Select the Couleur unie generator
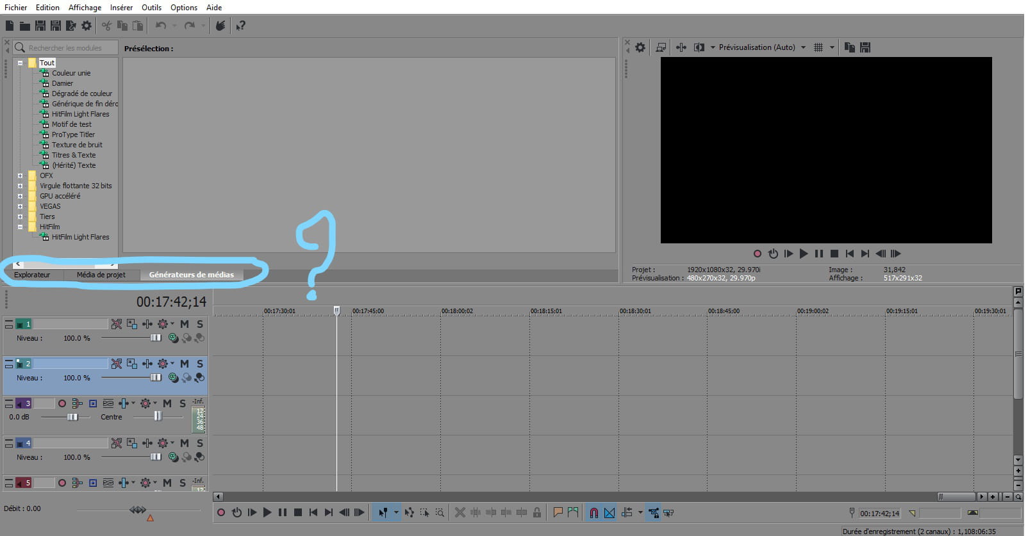 71,73
